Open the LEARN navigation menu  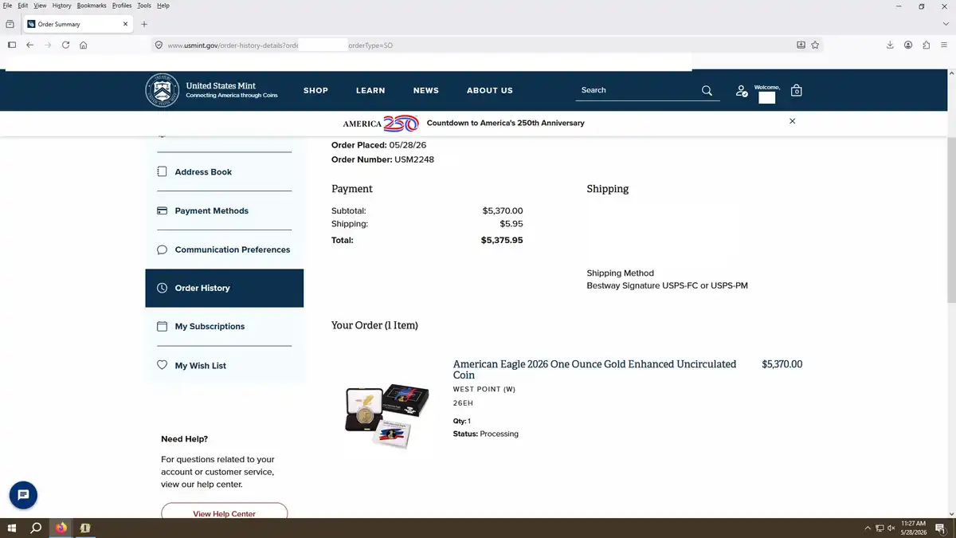(370, 91)
